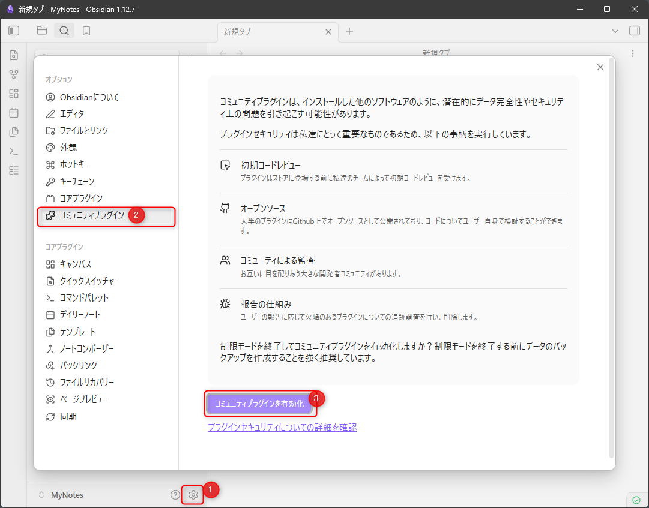Expand the tab list dropdown chevron
The image size is (649, 508).
tap(615, 31)
